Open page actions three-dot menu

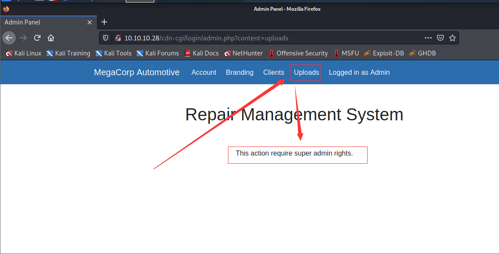428,38
